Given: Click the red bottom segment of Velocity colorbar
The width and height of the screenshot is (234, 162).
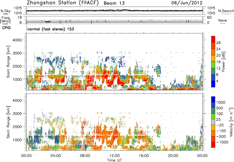Looking at the screenshot, I should (213, 145).
